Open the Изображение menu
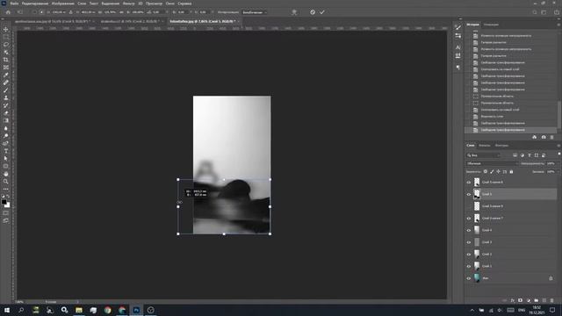Image resolution: width=562 pixels, height=316 pixels. point(62,4)
